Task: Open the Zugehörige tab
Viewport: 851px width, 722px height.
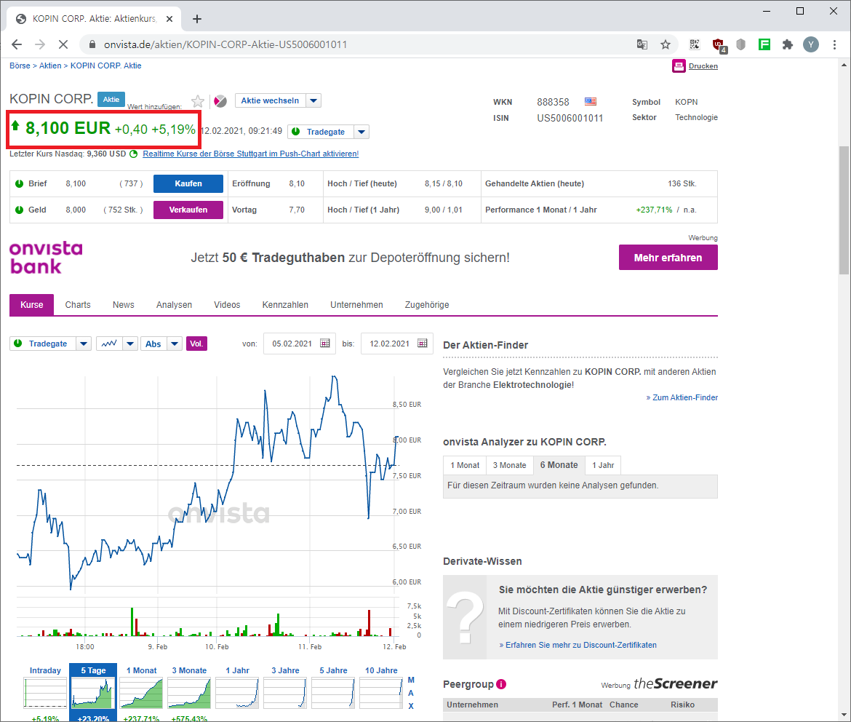Action: coord(426,305)
